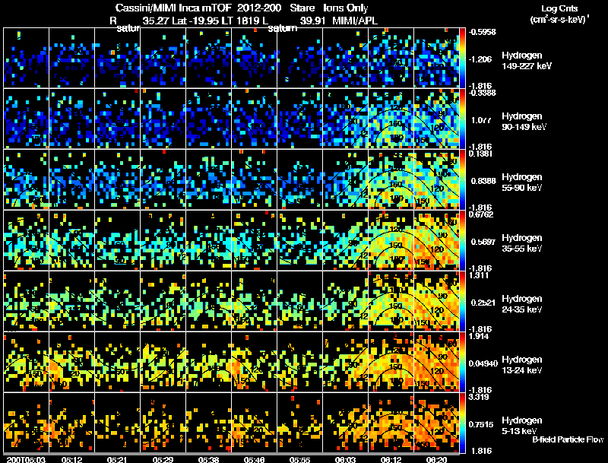The image size is (608, 463).
Task: Click the Ions Only text in title
Action: pyautogui.click(x=346, y=8)
